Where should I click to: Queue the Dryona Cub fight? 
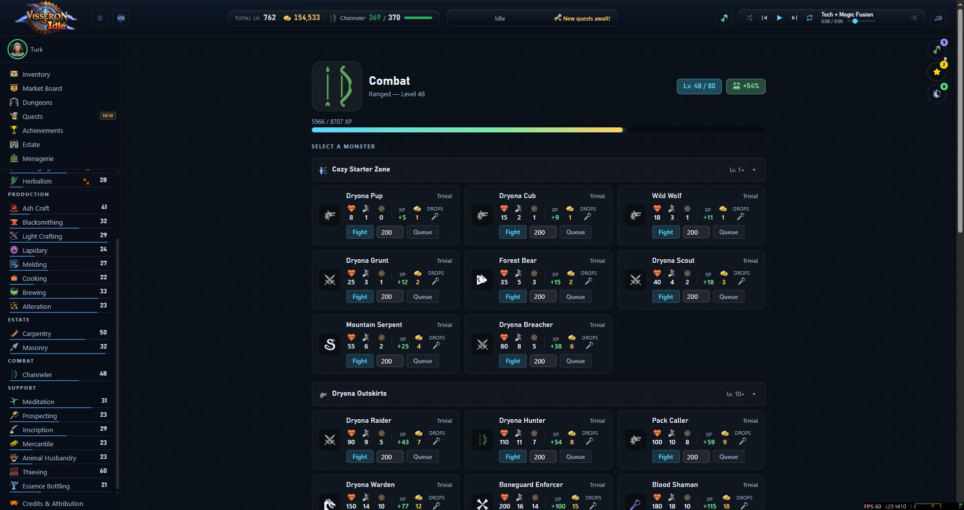tap(575, 232)
